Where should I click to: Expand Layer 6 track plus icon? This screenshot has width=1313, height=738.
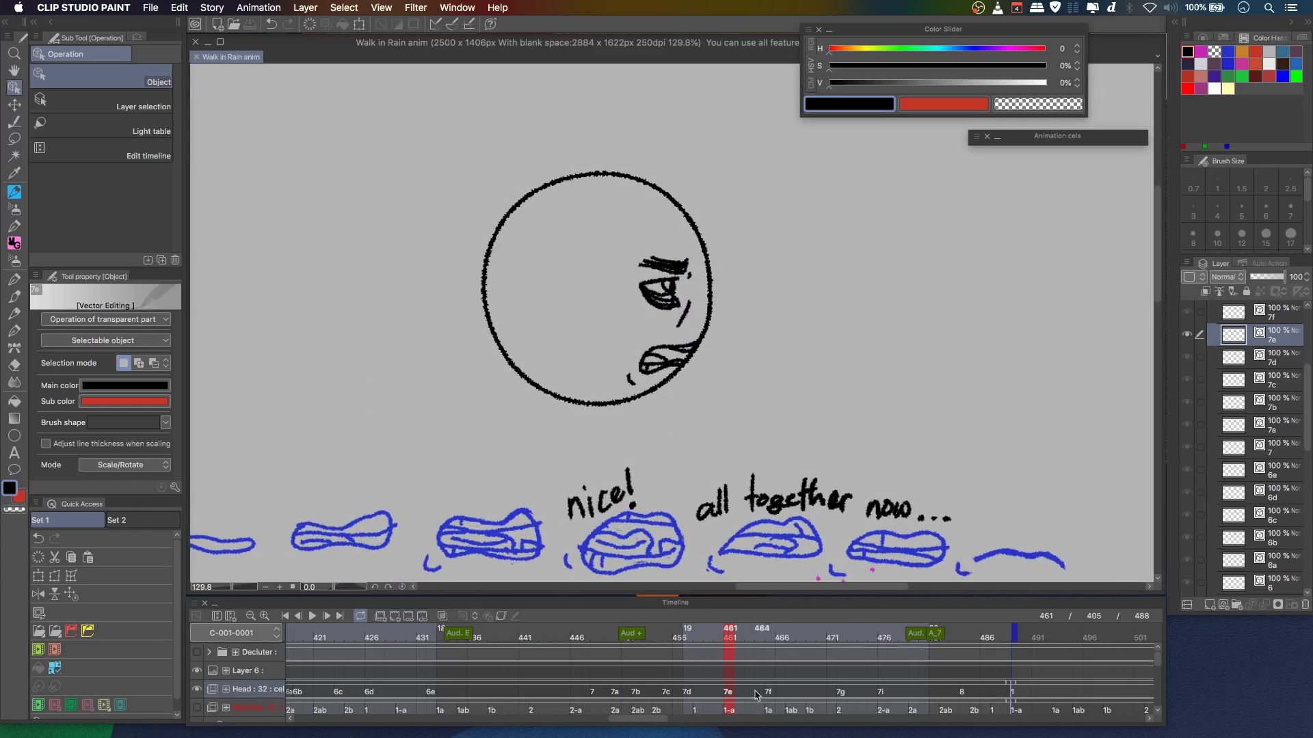click(x=226, y=670)
